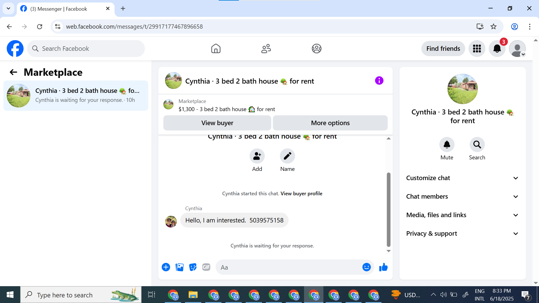The width and height of the screenshot is (539, 303).
Task: Open Chrome's three-dot menu
Action: click(529, 27)
